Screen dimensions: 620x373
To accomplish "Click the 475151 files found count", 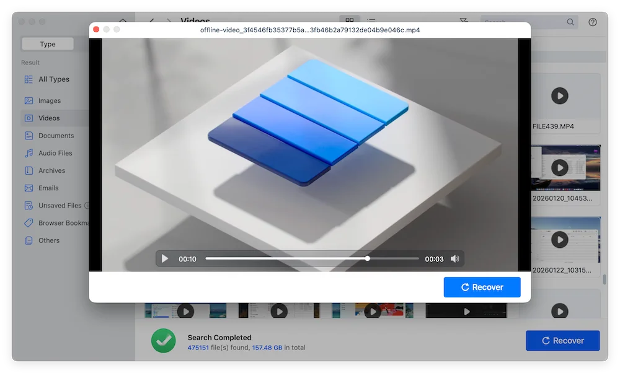I will [198, 348].
